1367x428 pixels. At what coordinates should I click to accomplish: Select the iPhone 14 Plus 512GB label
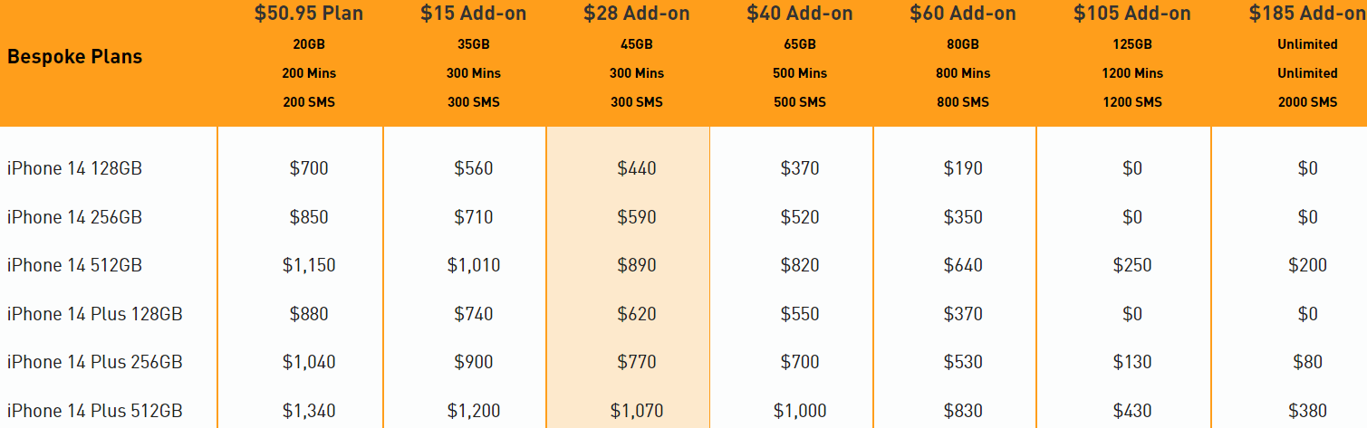[x=94, y=411]
